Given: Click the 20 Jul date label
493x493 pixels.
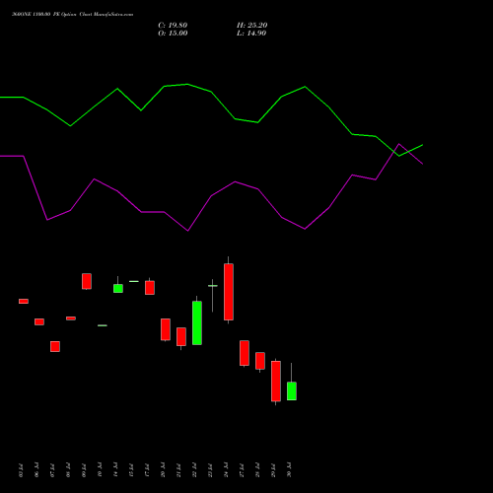Looking at the screenshot, I should [x=164, y=470].
